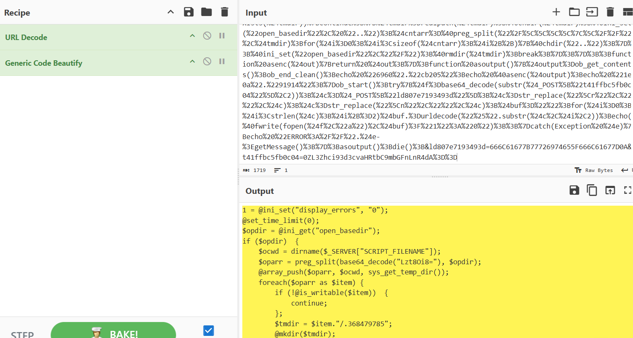Disable the URL Decode operation
This screenshot has height=338, width=633.
coord(207,36)
